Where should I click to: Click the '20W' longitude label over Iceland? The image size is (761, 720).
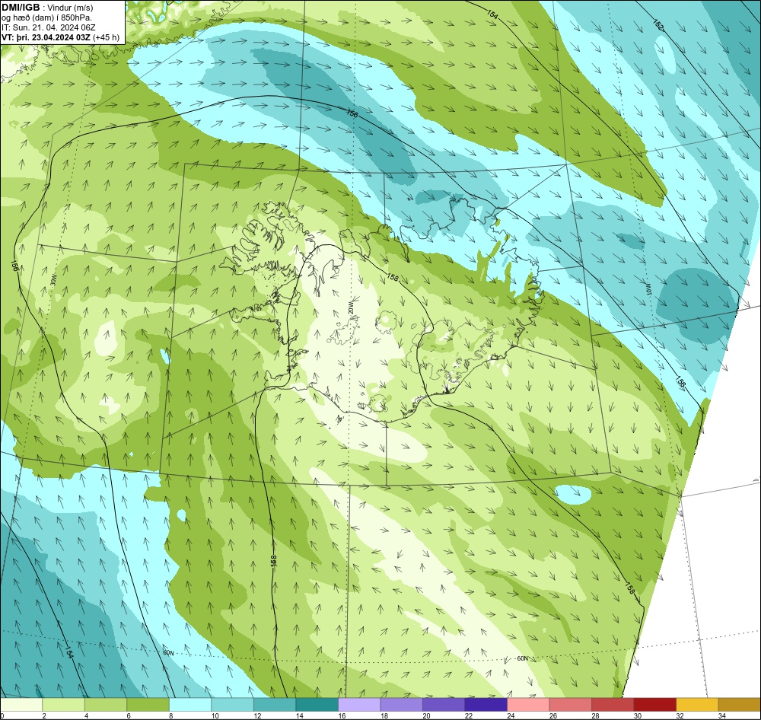click(x=352, y=307)
